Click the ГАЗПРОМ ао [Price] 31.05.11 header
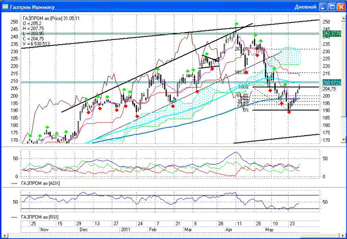347x239 pixels. click(x=51, y=19)
